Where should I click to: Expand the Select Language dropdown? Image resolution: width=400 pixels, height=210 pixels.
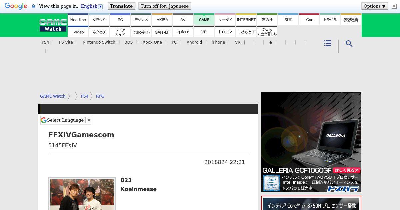[66, 120]
